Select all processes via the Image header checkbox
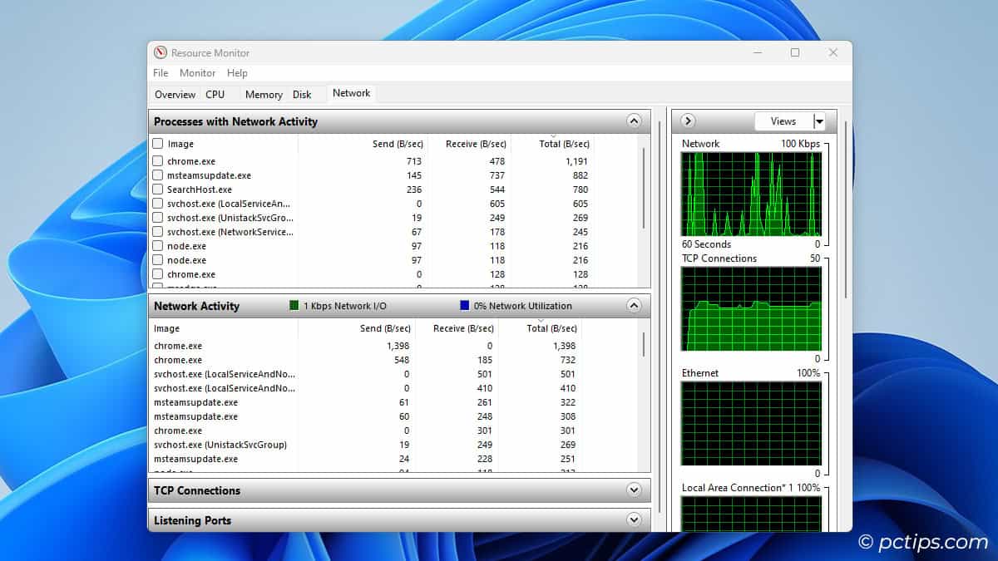 pos(157,143)
